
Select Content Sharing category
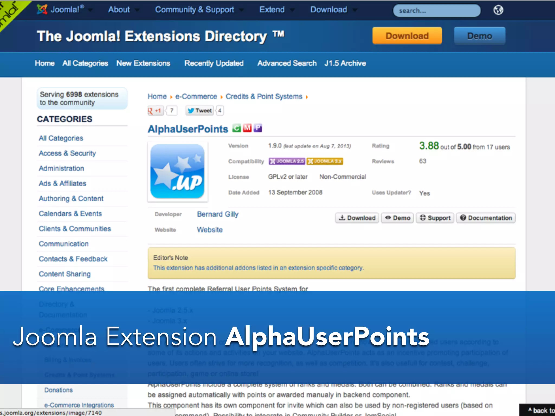[65, 274]
